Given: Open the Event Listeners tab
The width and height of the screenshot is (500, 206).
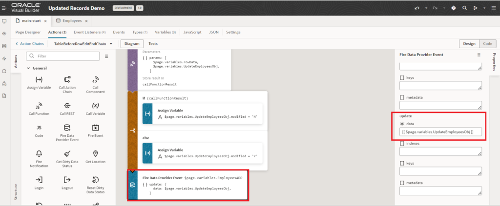Looking at the screenshot, I should pos(89,32).
